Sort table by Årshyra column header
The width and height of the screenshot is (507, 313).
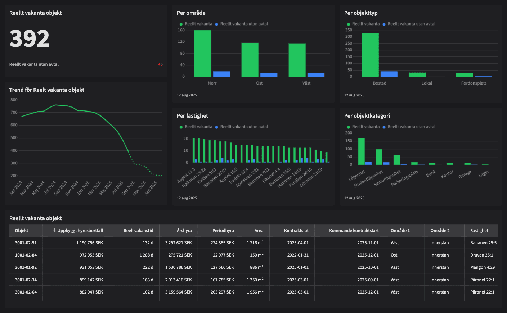(x=184, y=231)
